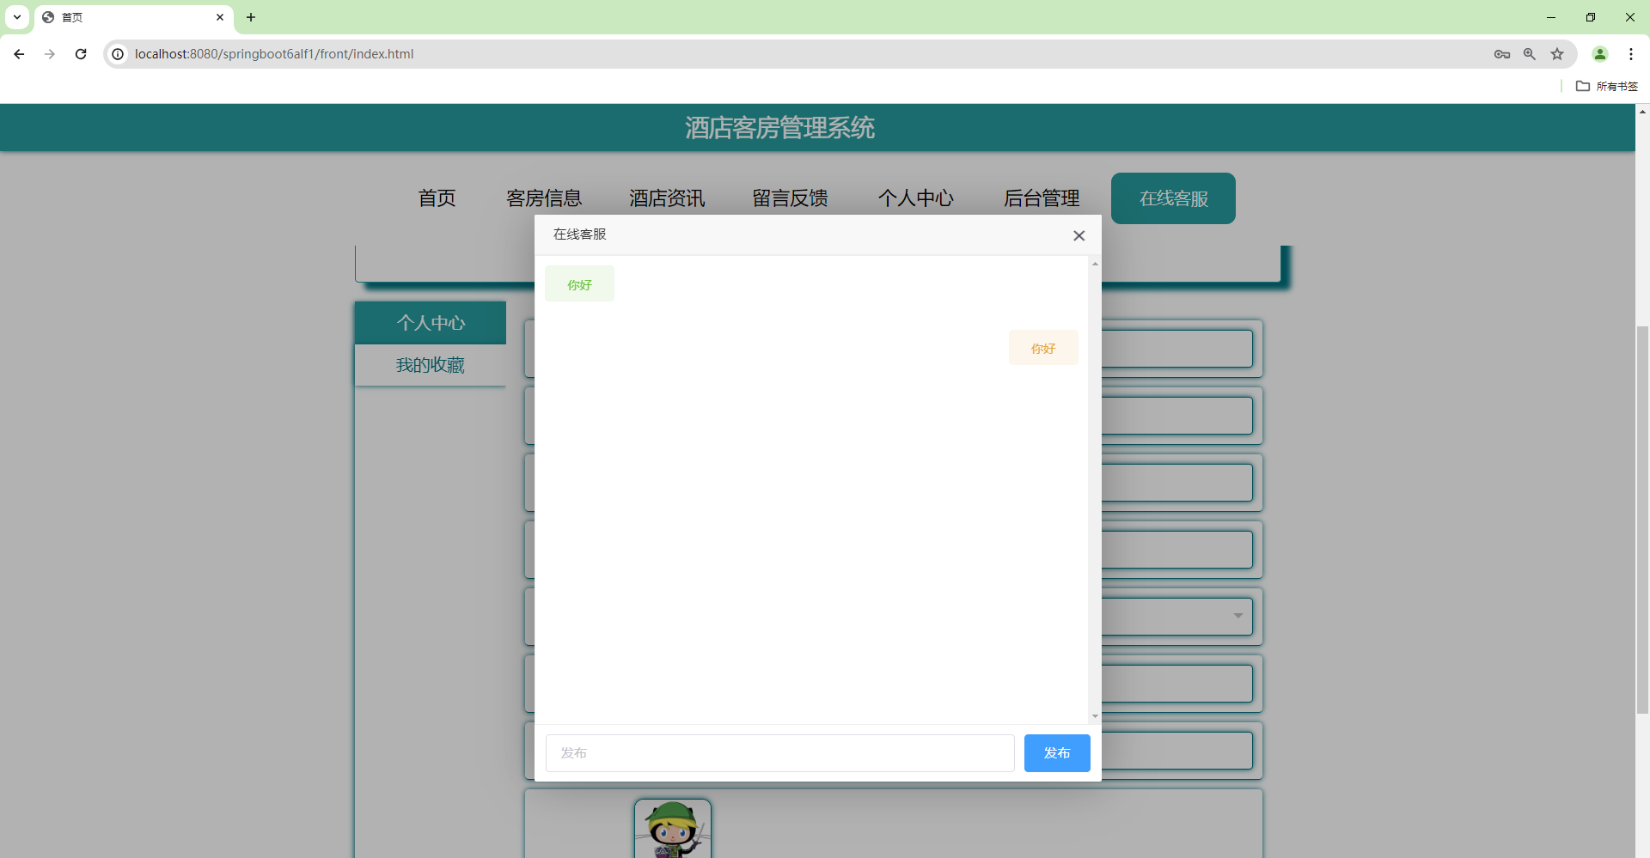Open the browser profile icon

[x=1600, y=54]
